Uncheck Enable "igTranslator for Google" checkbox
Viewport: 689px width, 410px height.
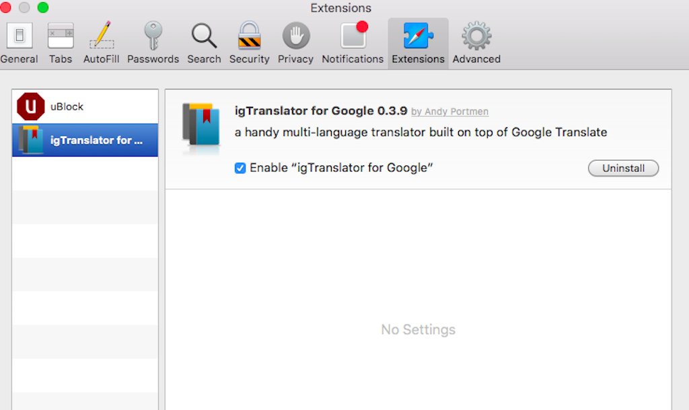[x=240, y=168]
